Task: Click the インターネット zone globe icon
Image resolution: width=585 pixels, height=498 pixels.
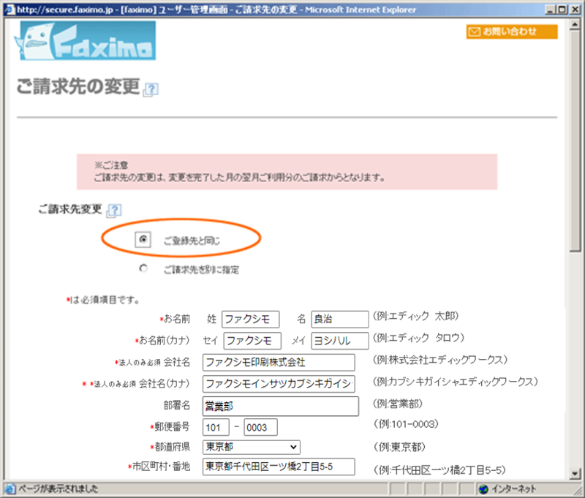Action: click(483, 488)
